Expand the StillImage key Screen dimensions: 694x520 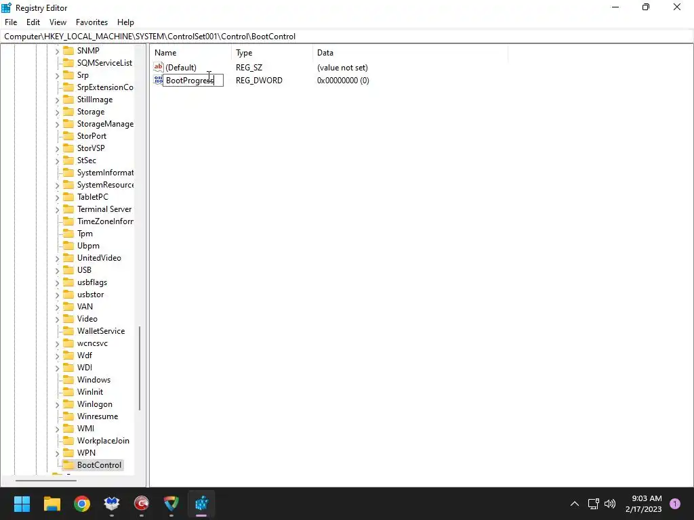pos(57,100)
